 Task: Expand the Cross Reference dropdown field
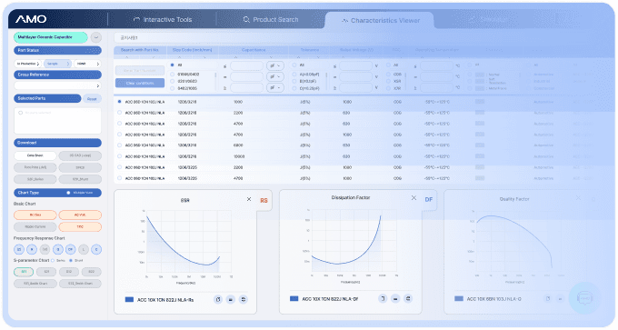point(57,85)
